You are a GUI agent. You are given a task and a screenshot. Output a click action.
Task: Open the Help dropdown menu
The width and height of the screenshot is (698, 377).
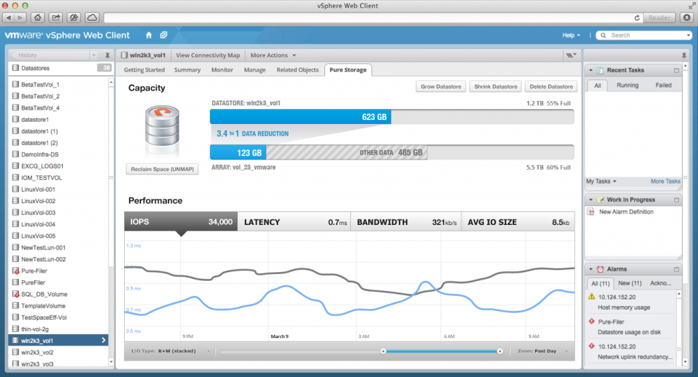571,35
